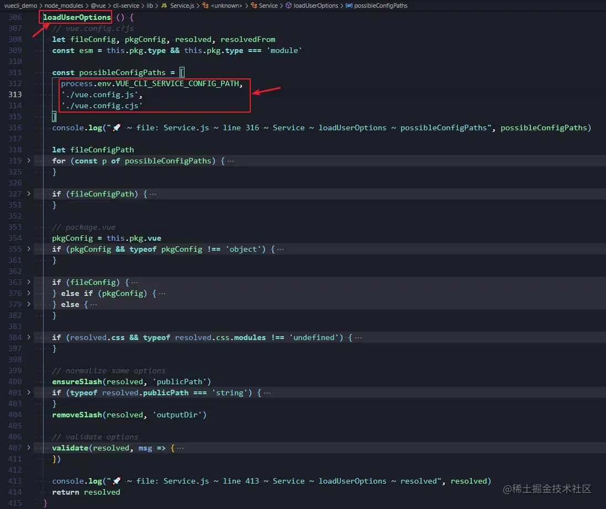Click the loadUserOptions method name on line 306
This screenshot has height=509, width=606.
pos(77,17)
